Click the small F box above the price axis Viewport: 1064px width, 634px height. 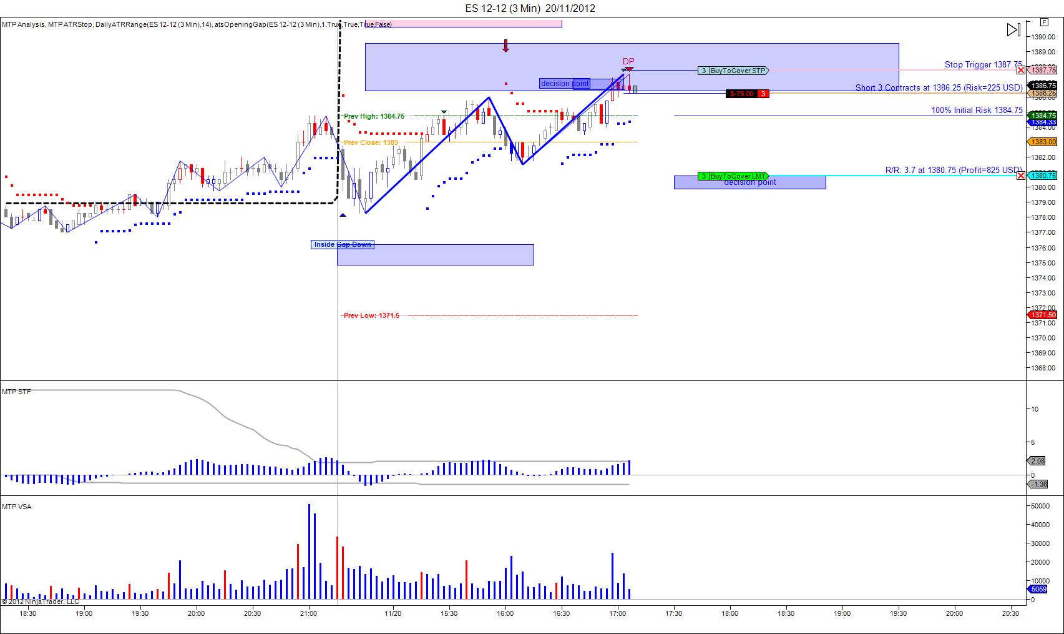click(1044, 22)
